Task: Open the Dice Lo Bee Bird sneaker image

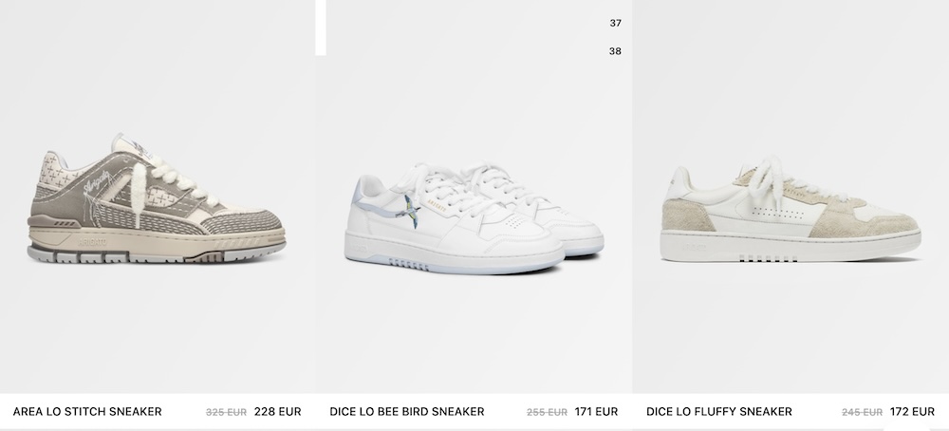Action: click(x=474, y=219)
